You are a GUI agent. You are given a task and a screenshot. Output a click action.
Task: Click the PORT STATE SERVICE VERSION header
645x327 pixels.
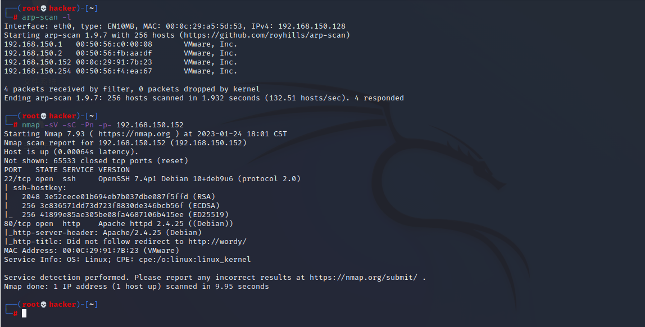[x=67, y=169]
